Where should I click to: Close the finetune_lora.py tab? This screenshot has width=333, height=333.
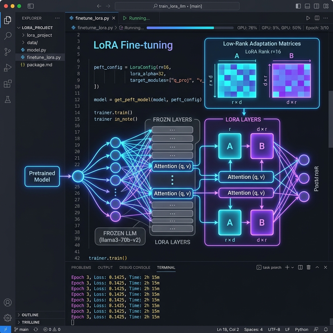(x=113, y=18)
